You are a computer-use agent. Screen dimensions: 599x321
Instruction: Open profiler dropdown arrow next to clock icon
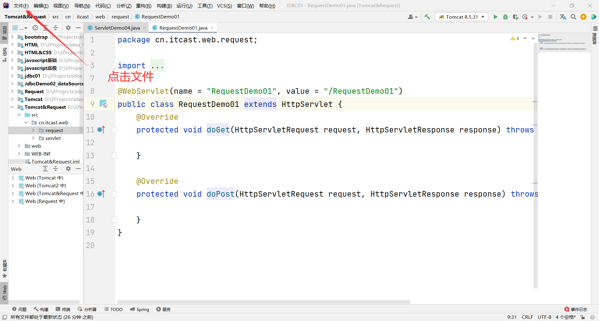click(x=532, y=17)
